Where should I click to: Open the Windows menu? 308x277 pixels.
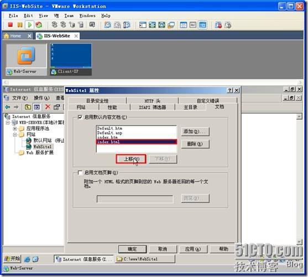click(87, 16)
